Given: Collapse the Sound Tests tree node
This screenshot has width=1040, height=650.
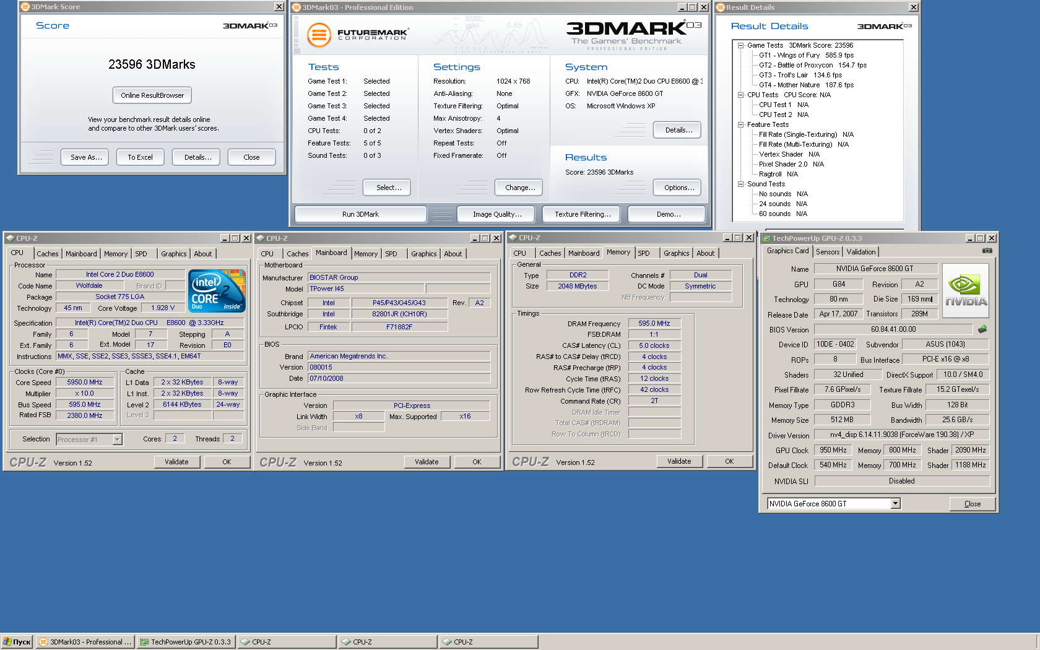Looking at the screenshot, I should 740,184.
